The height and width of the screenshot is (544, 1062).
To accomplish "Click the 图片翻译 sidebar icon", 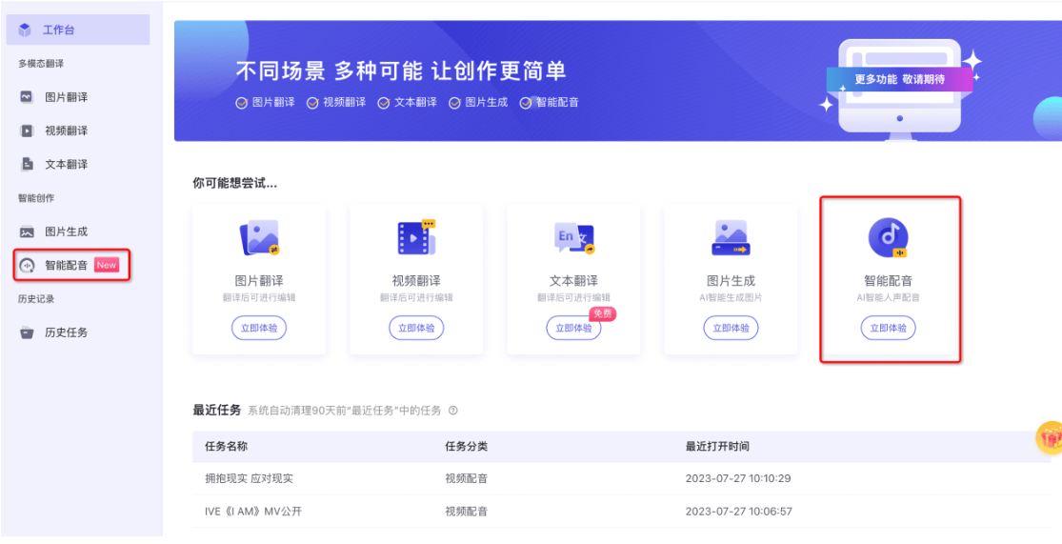I will tap(27, 97).
